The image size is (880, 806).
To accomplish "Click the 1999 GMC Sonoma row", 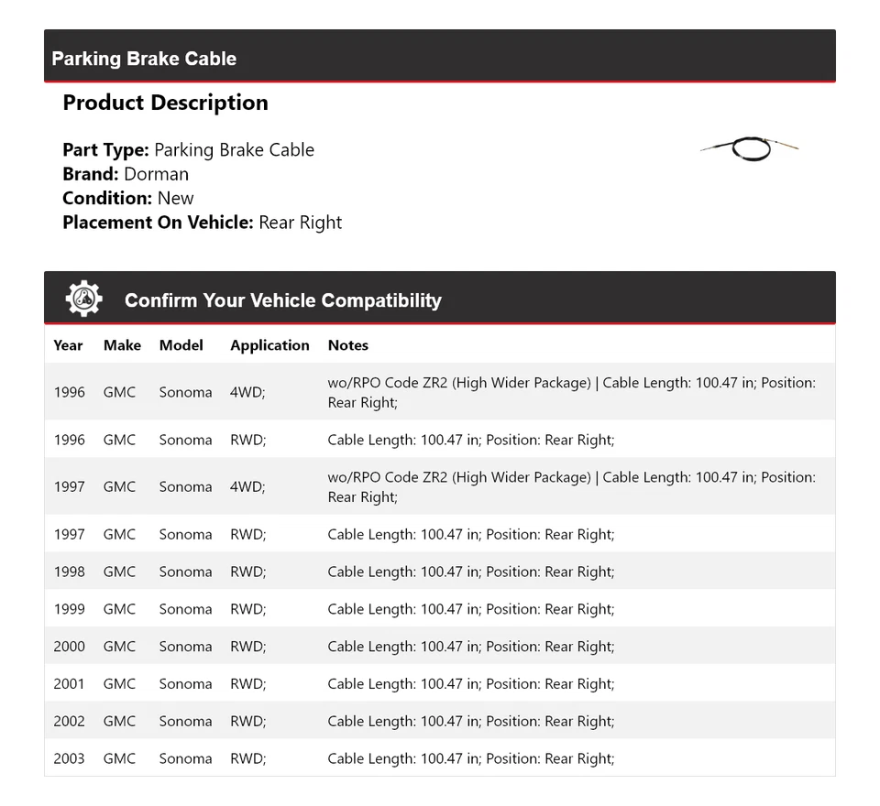I will coord(439,609).
